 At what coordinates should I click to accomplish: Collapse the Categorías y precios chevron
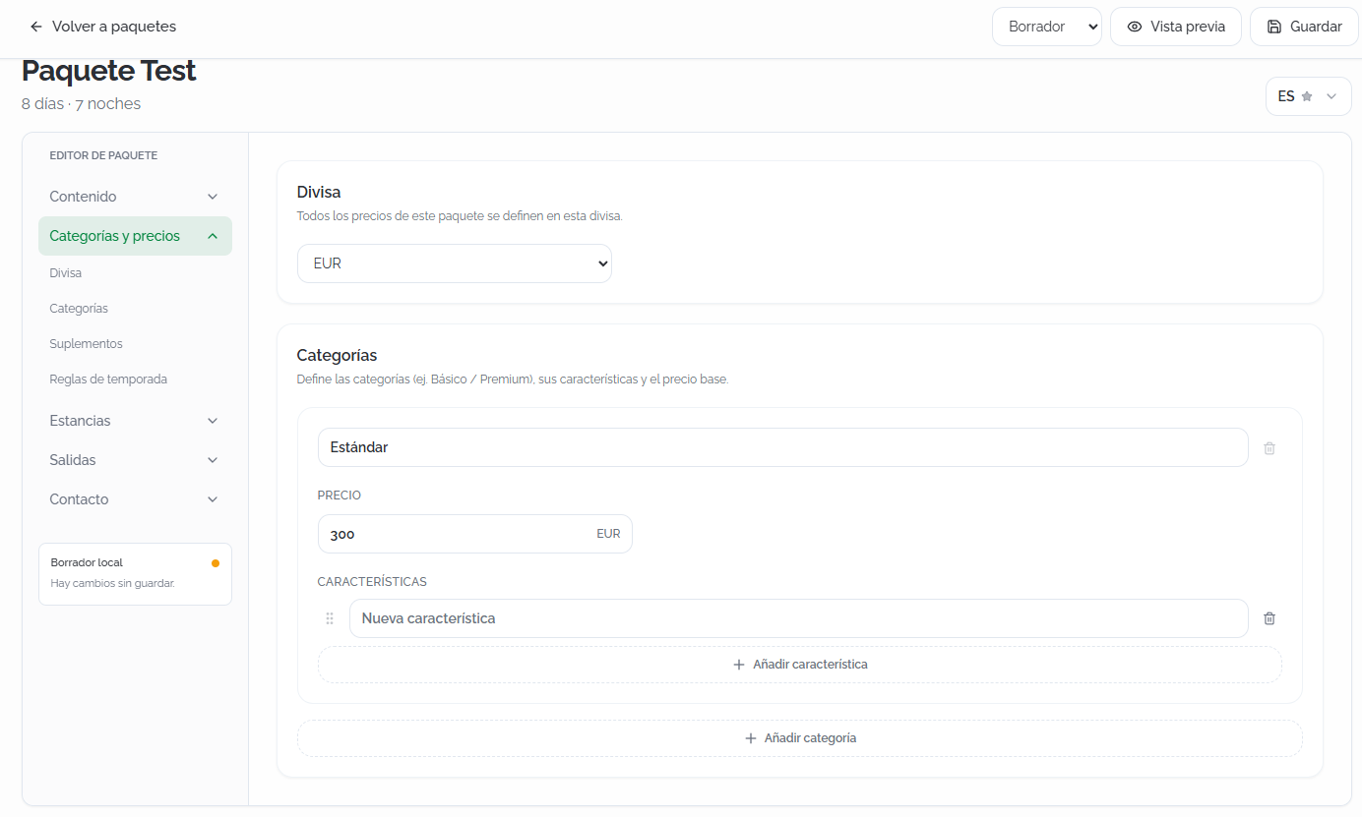pos(213,236)
